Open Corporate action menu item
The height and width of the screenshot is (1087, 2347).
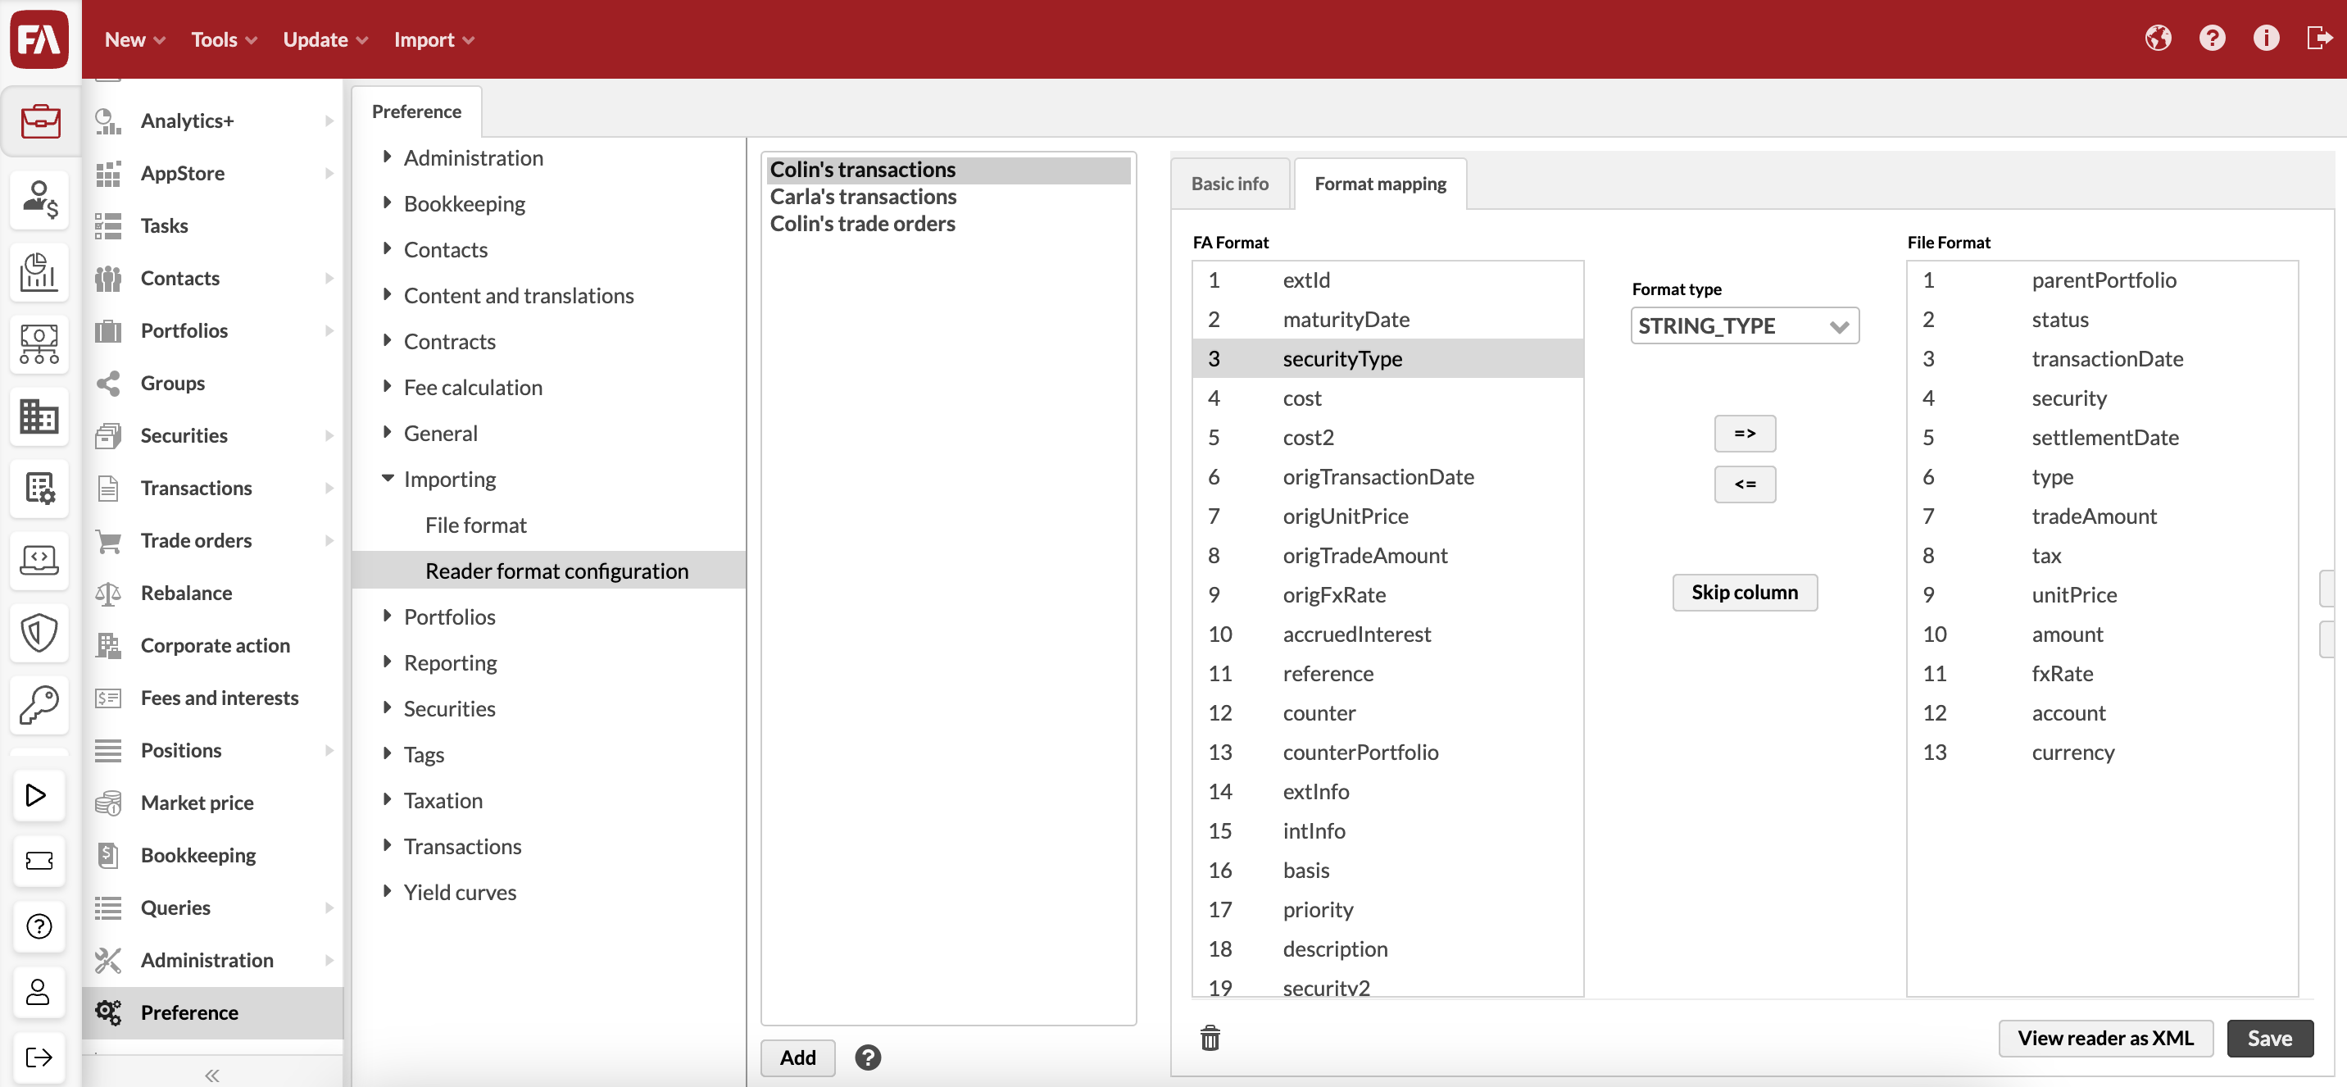213,645
